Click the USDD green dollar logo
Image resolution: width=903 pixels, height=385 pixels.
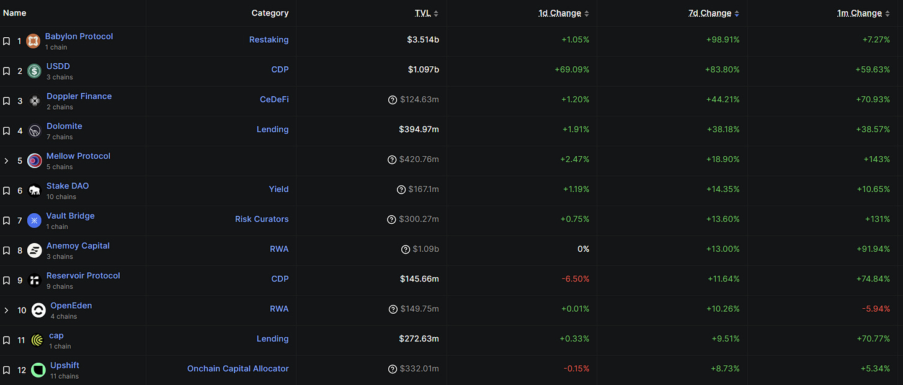coord(35,71)
